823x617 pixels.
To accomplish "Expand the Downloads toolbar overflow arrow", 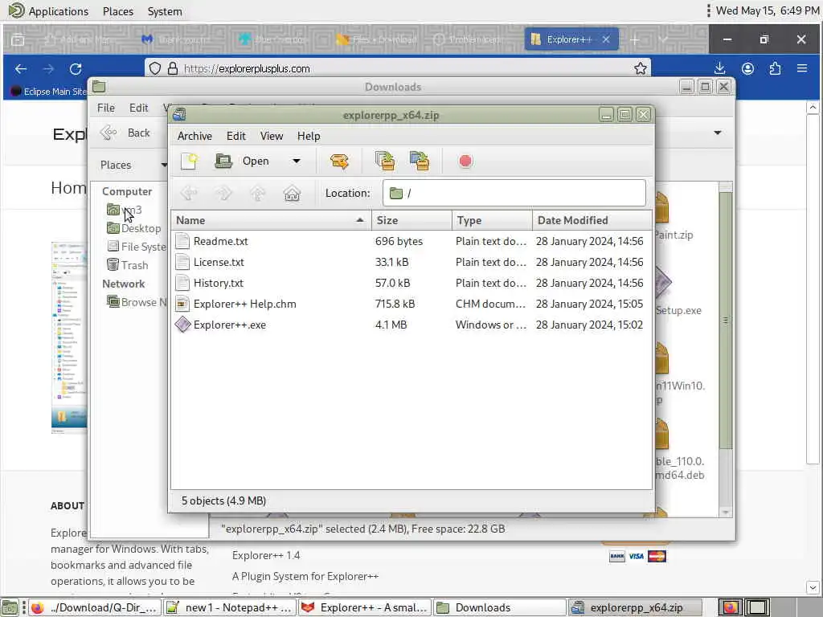I will point(718,133).
